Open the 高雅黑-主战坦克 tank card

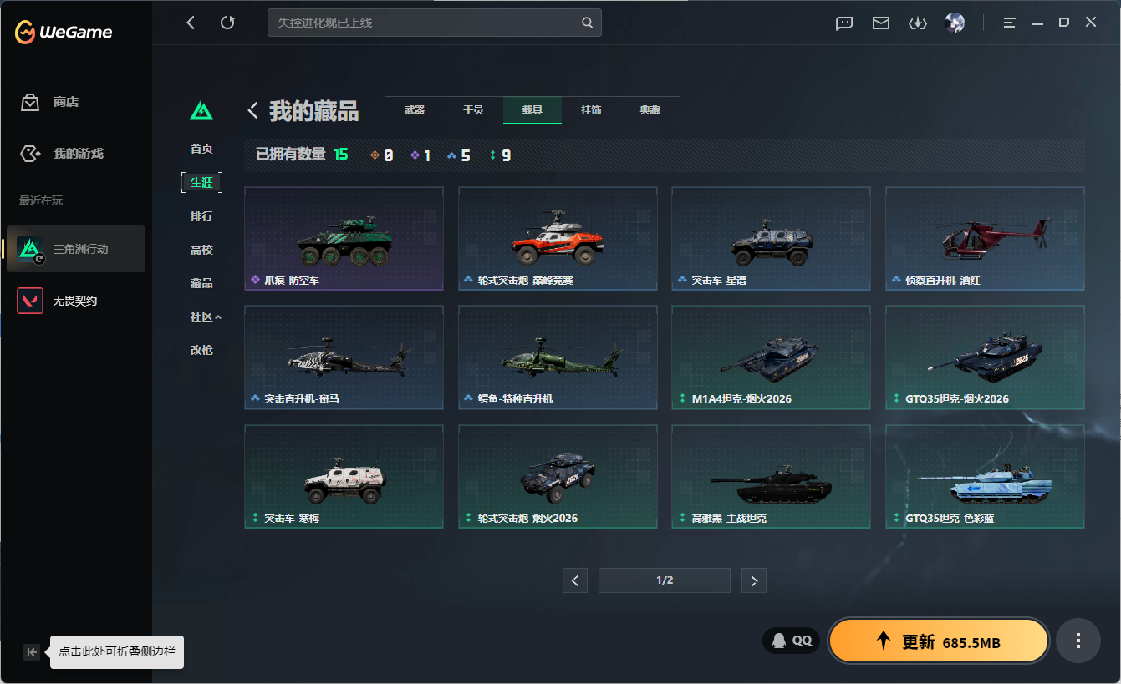coord(771,477)
